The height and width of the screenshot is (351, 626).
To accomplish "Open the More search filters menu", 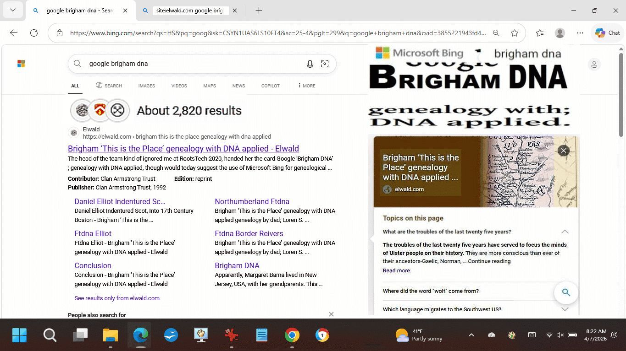I will click(x=306, y=86).
